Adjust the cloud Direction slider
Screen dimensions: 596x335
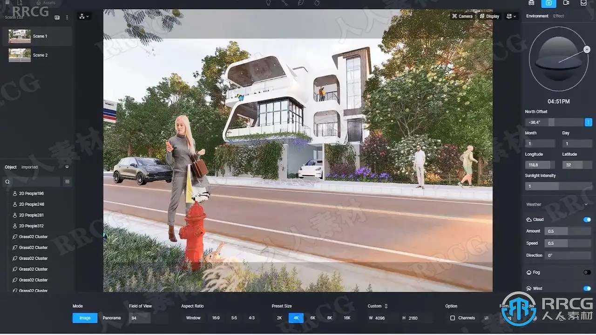[x=569, y=255]
